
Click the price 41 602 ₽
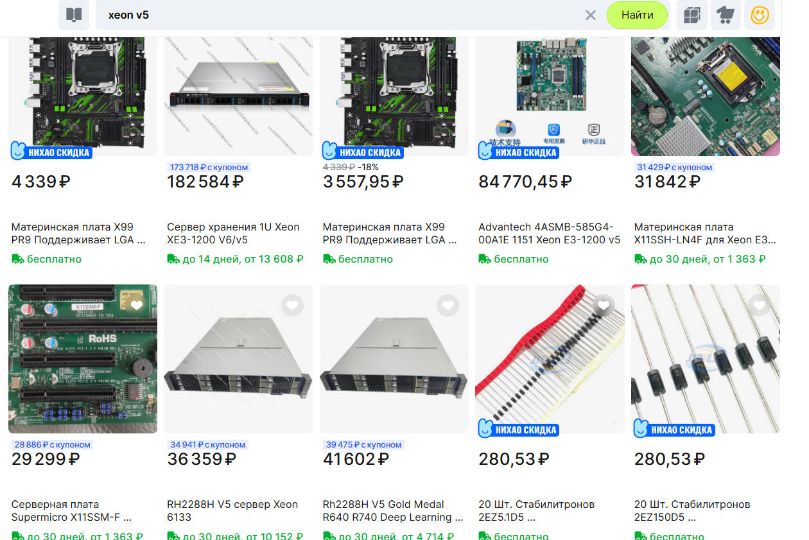click(x=356, y=459)
